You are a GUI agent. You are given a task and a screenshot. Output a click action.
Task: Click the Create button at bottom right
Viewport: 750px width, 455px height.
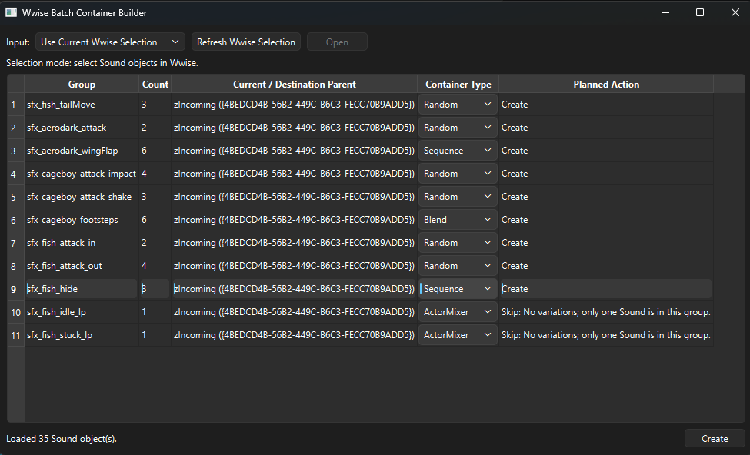coord(715,438)
